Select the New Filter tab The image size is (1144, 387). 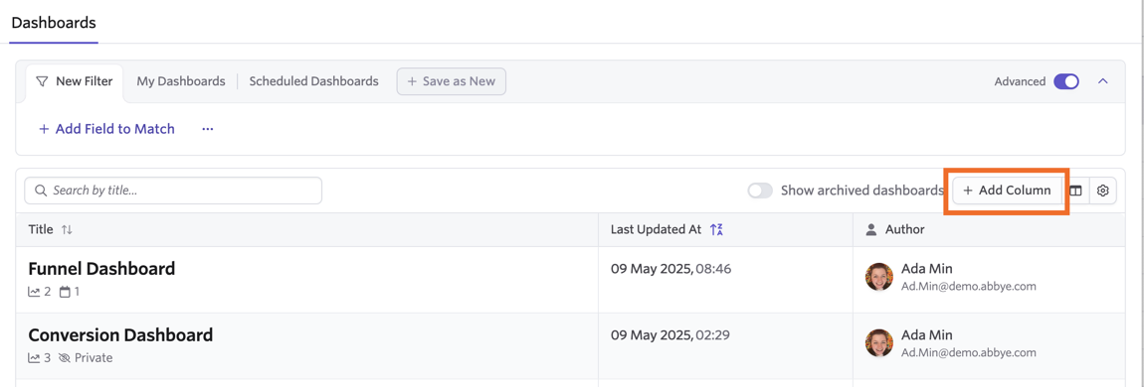point(75,81)
